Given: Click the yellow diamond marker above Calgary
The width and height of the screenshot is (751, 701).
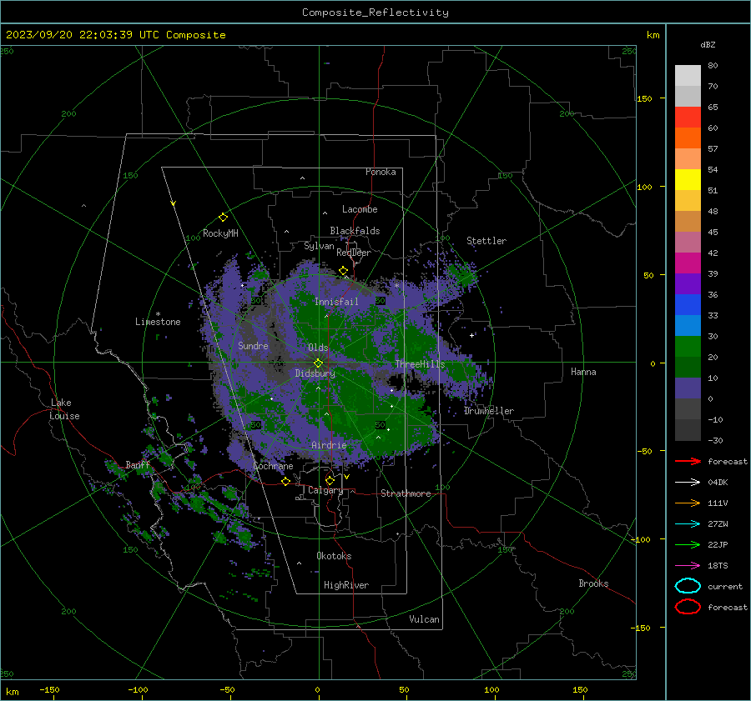Looking at the screenshot, I should [330, 480].
